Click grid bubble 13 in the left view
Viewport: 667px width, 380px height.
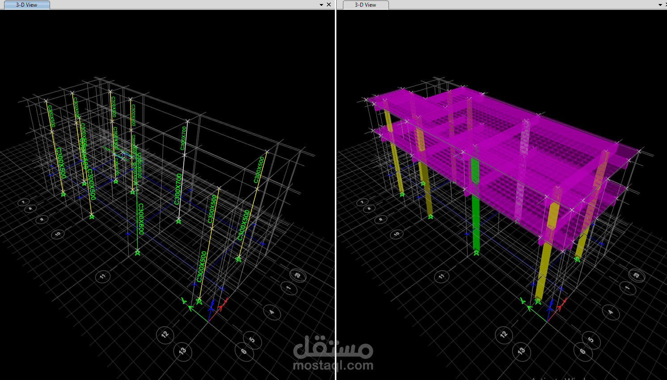coord(182,351)
